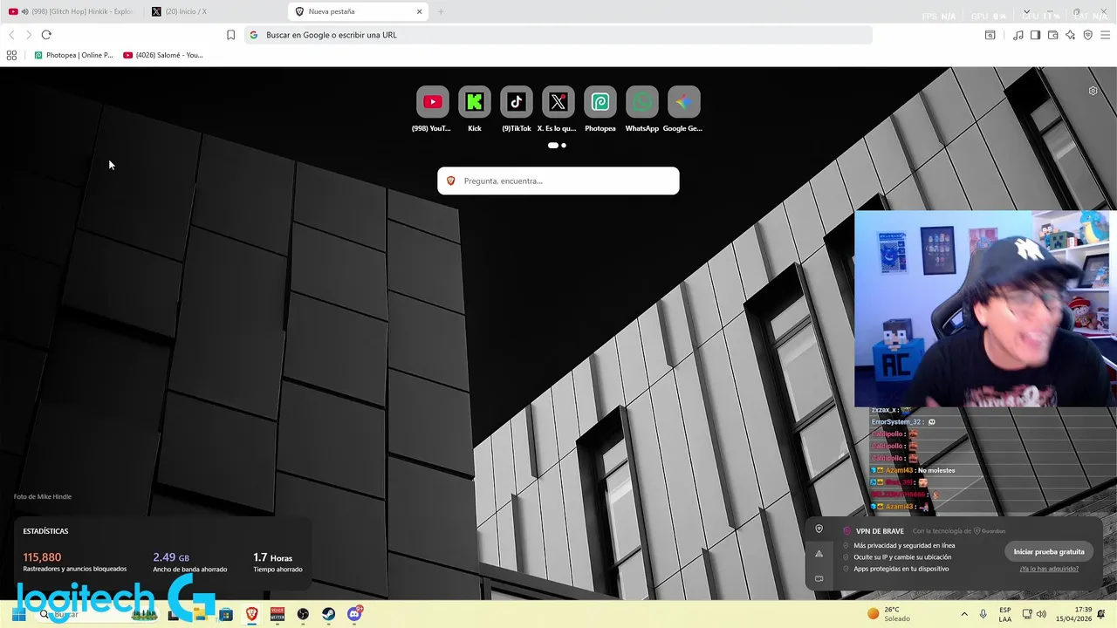Close the Nueva pestaña tab

tap(419, 11)
